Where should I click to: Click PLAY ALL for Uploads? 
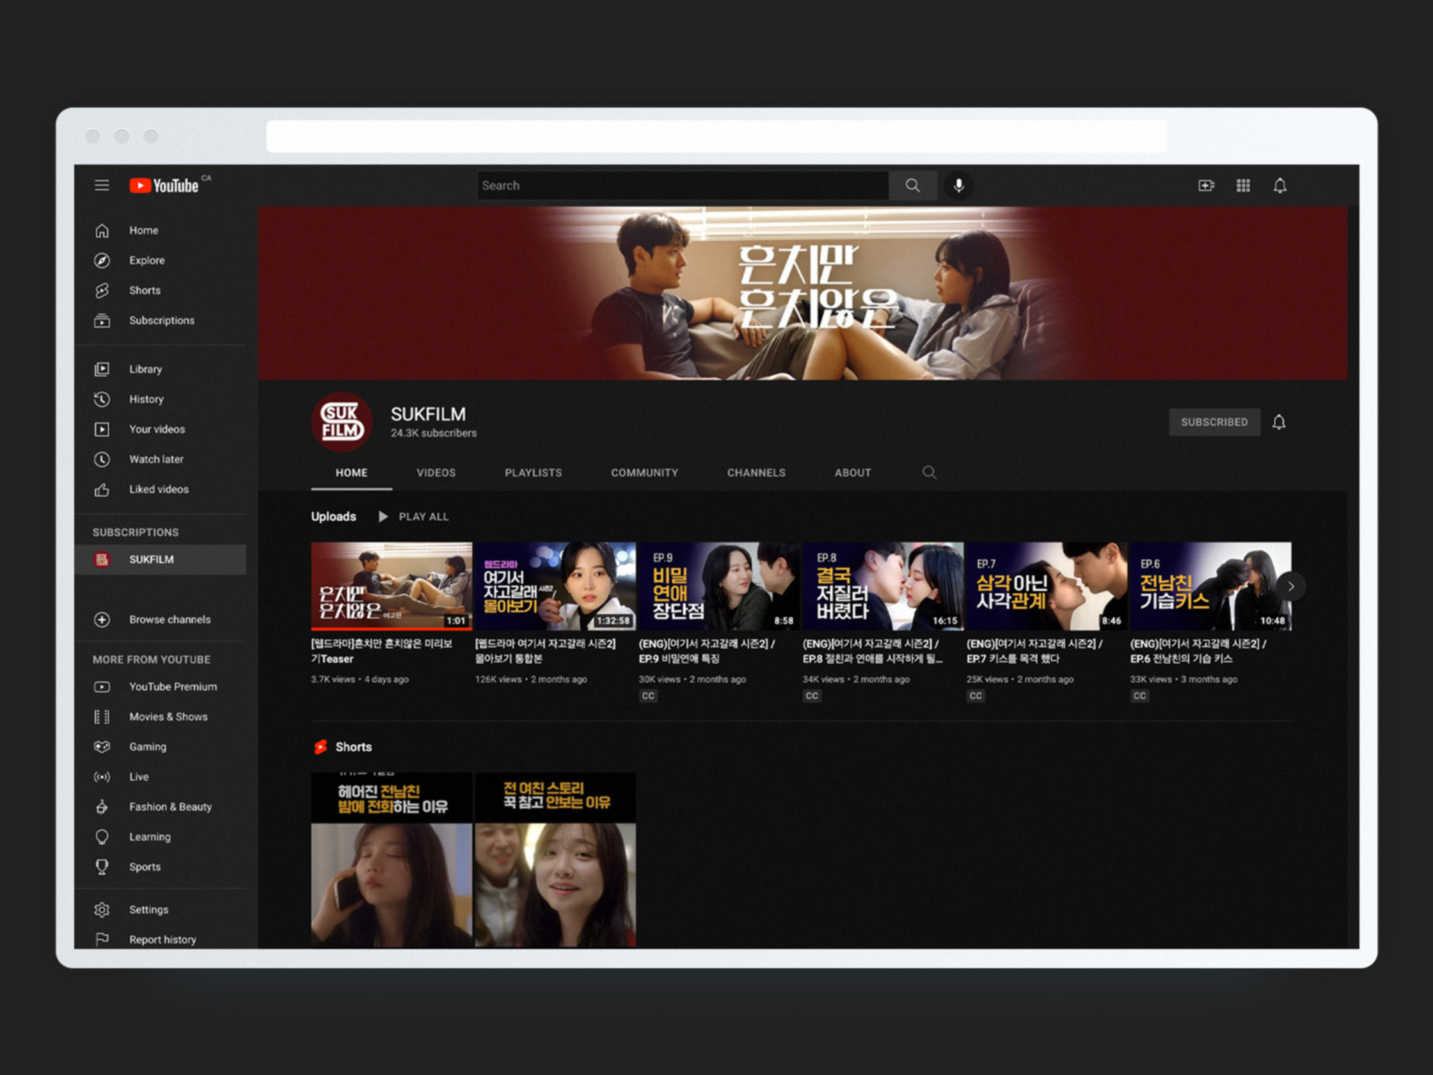(413, 516)
